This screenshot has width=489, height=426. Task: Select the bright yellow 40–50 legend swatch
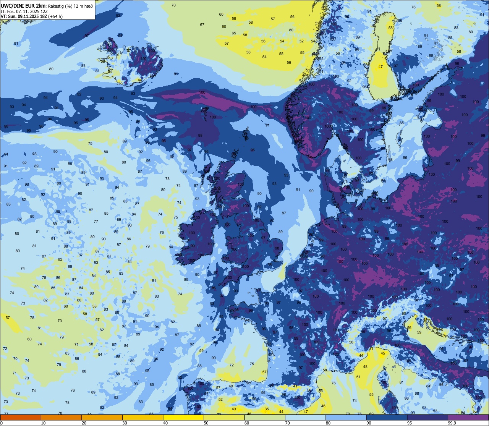[x=183, y=417]
